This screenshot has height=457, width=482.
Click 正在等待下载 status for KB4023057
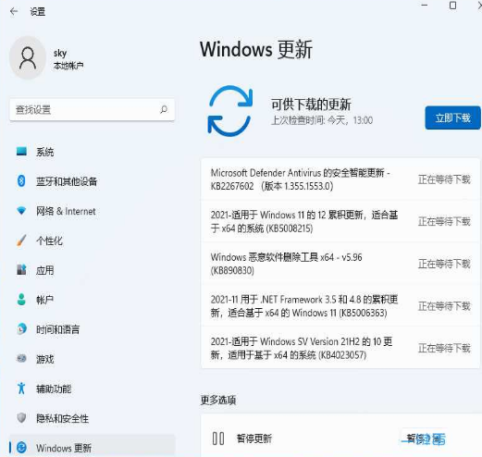click(x=444, y=348)
